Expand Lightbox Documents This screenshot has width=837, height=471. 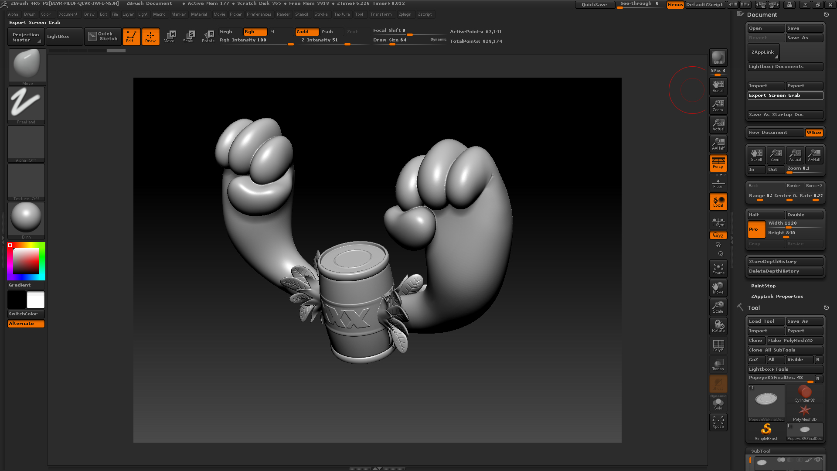pos(785,67)
